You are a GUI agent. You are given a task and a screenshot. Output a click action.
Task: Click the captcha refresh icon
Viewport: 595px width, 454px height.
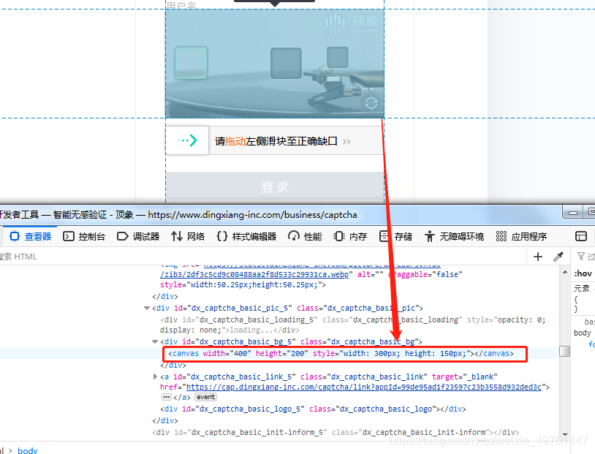click(371, 103)
